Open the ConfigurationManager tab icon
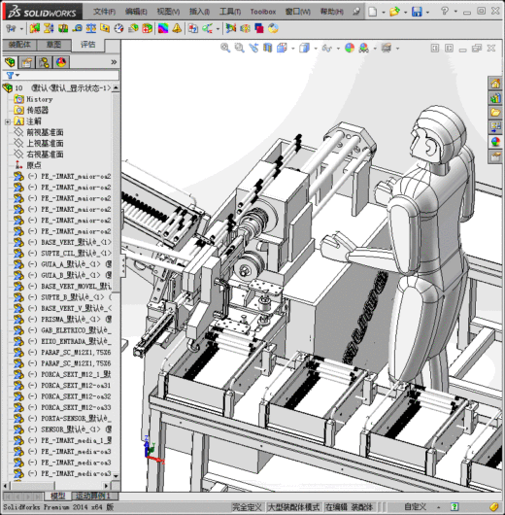The image size is (505, 515). pyautogui.click(x=44, y=62)
